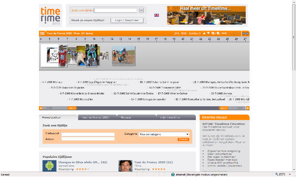Screen dimensions: 296x177
Task: Open the Android OS timeline thumbnail
Action: coord(49,166)
